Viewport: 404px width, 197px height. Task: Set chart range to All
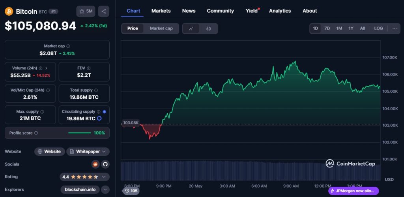coord(363,28)
